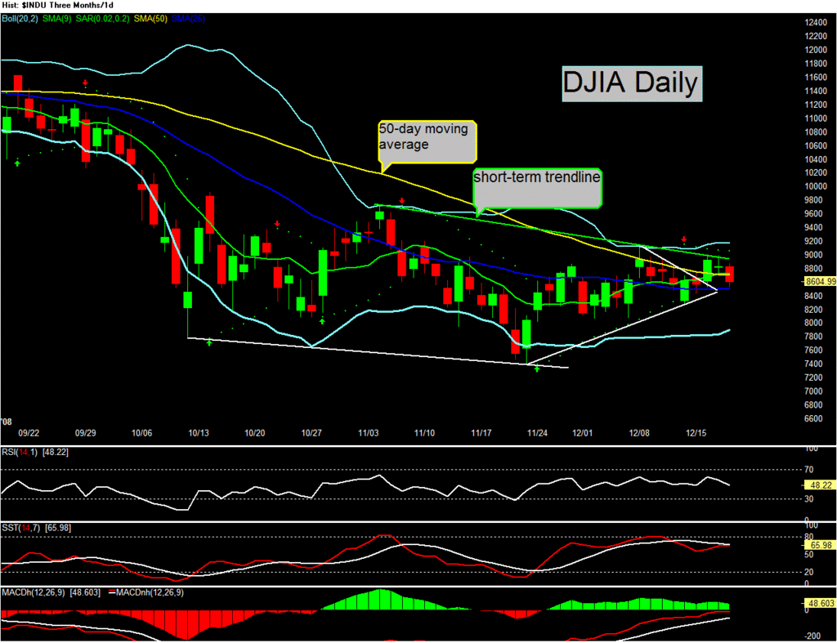
Task: Click the 7000 price axis label
Action: tap(813, 391)
